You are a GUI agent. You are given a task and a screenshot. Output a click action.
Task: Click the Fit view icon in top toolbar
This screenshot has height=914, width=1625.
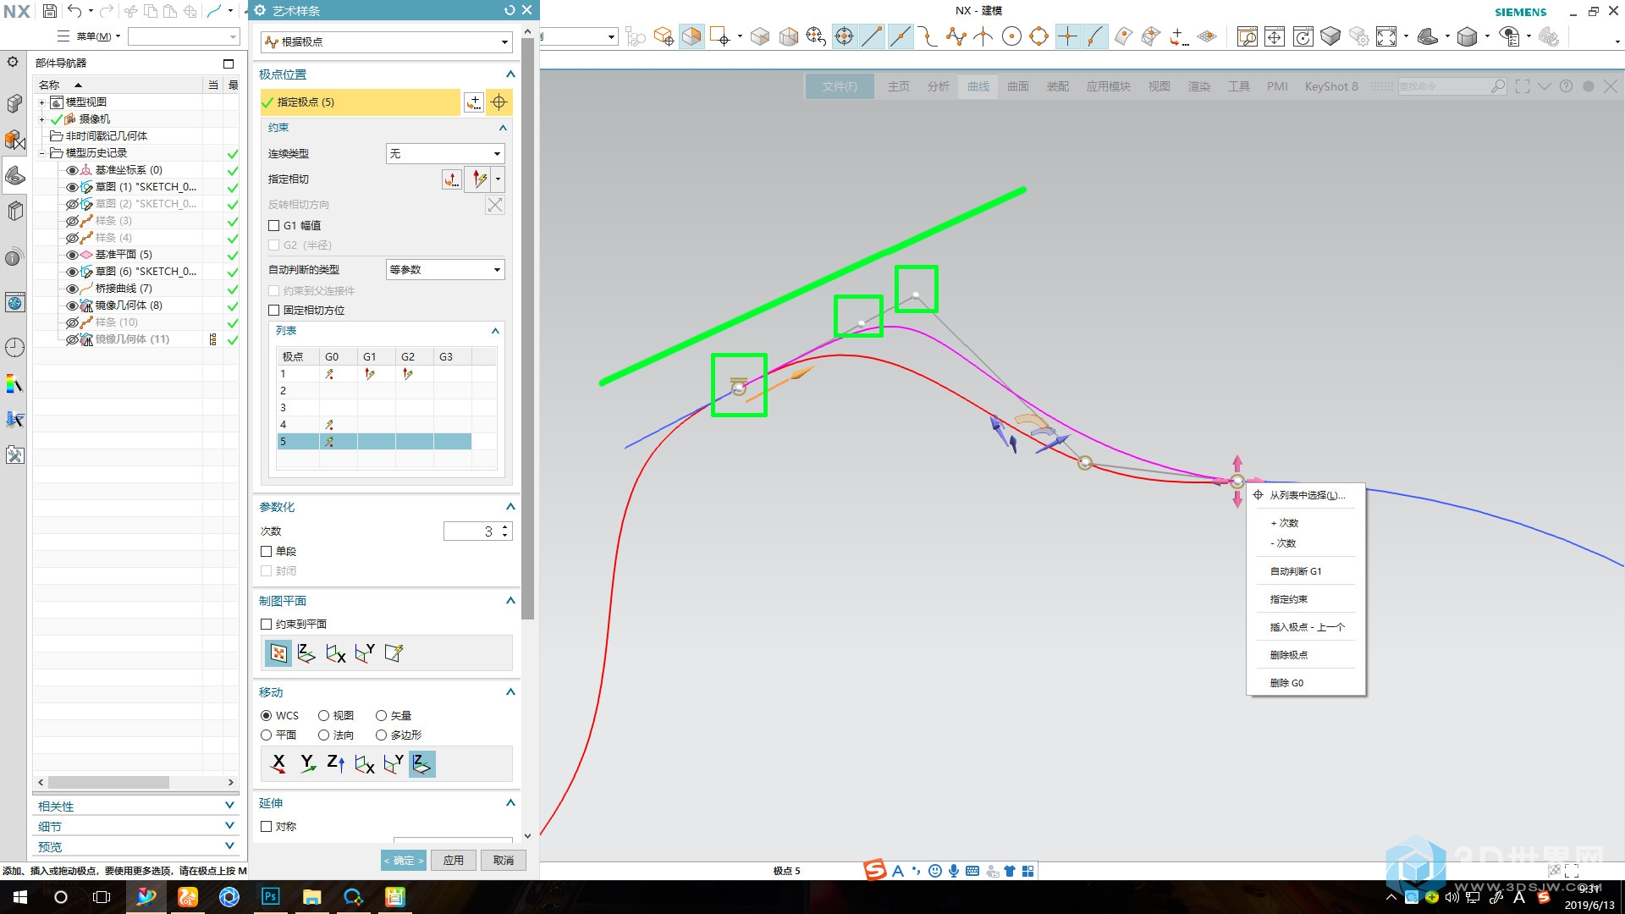1386,36
